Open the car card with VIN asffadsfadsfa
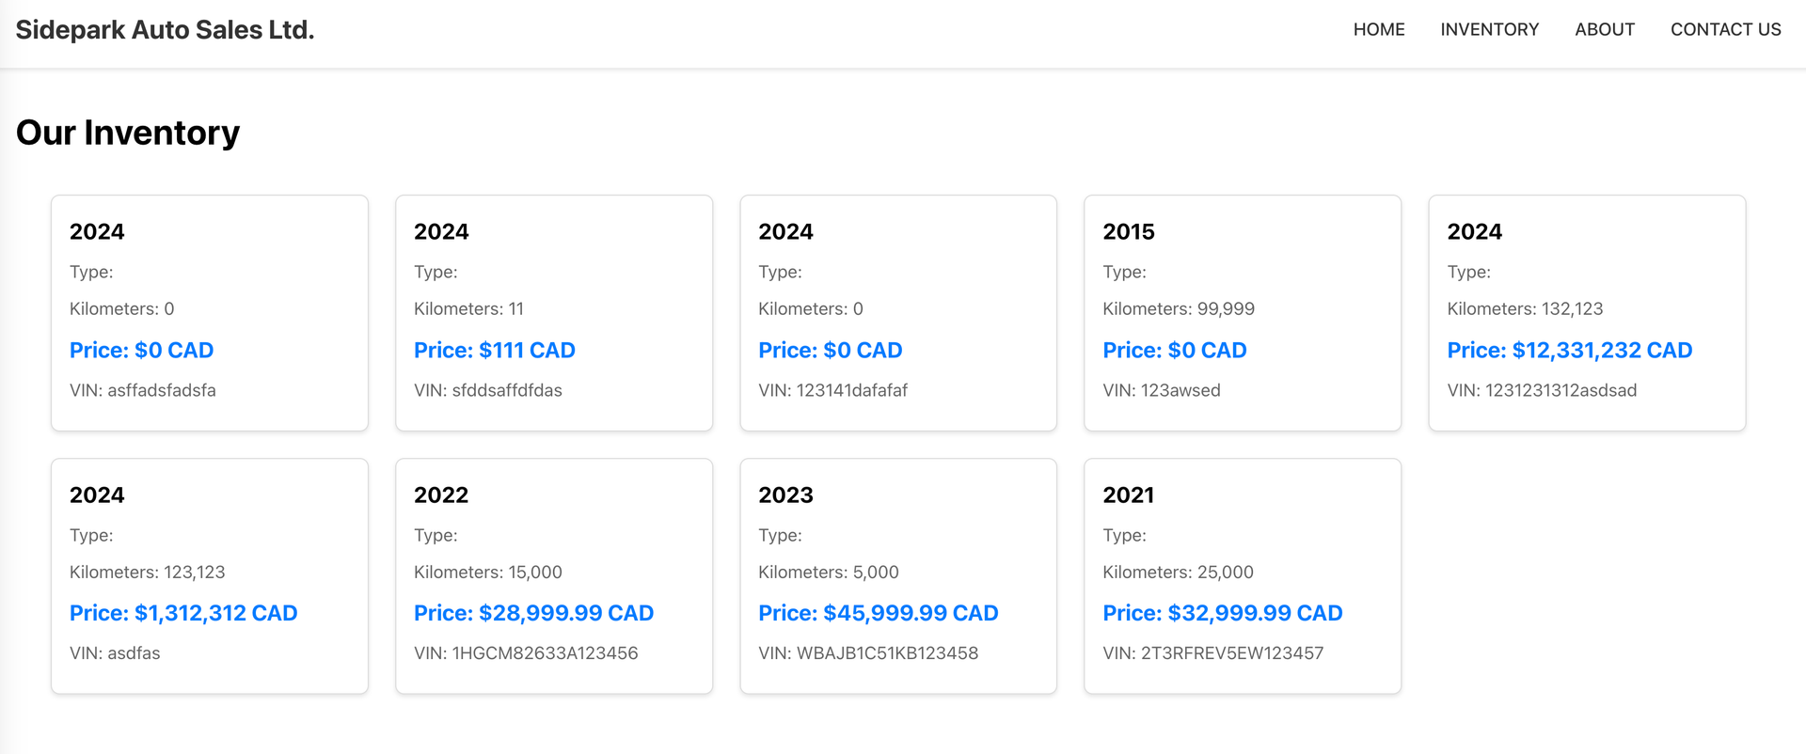This screenshot has height=754, width=1806. pos(210,313)
